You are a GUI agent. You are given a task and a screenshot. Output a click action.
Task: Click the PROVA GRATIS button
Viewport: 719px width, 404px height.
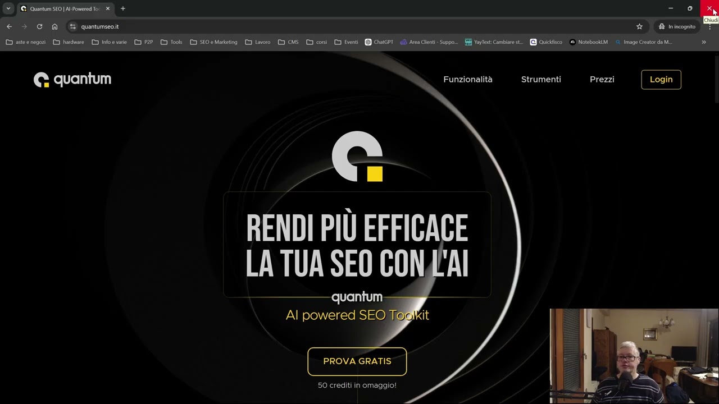pos(357,361)
